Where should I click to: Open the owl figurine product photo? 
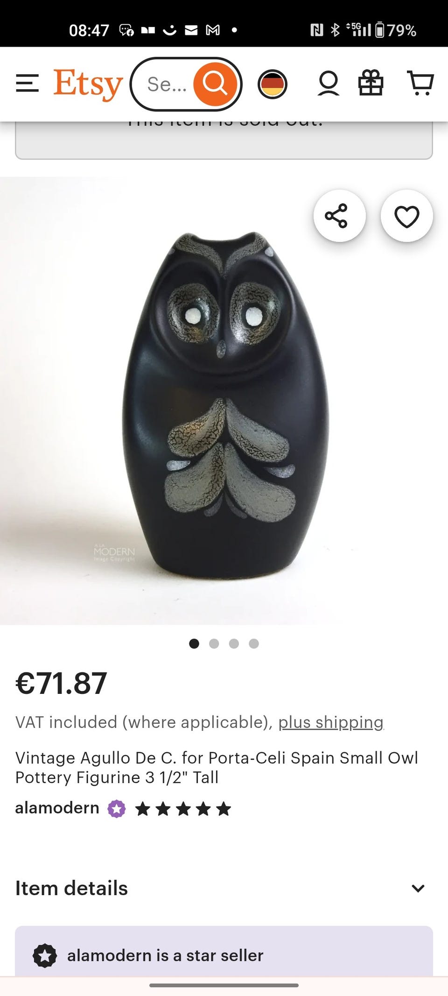pyautogui.click(x=224, y=401)
